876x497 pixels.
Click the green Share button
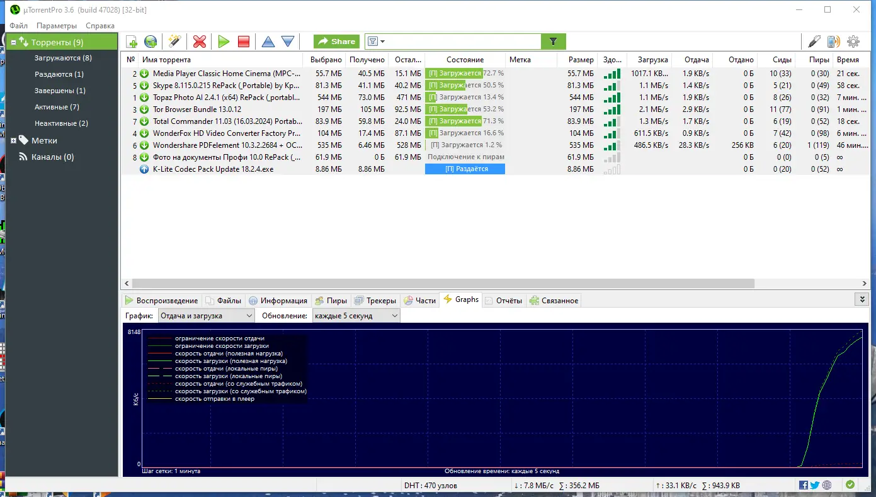(337, 42)
